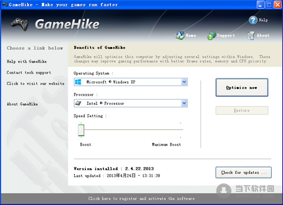Expand the Processor dropdown arrow
Screen dimensions: 283x205
tap(184, 103)
